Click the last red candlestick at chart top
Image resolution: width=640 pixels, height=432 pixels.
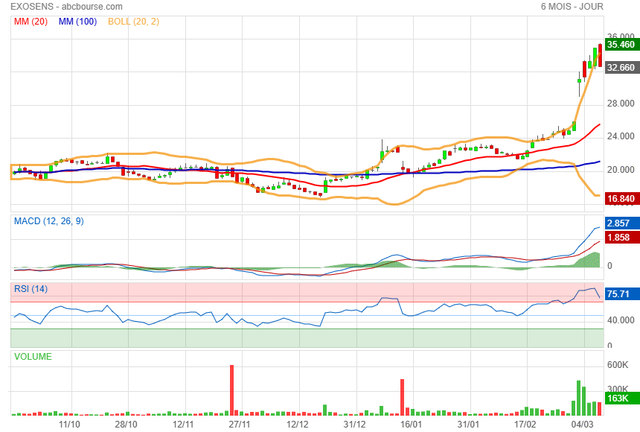pyautogui.click(x=600, y=55)
